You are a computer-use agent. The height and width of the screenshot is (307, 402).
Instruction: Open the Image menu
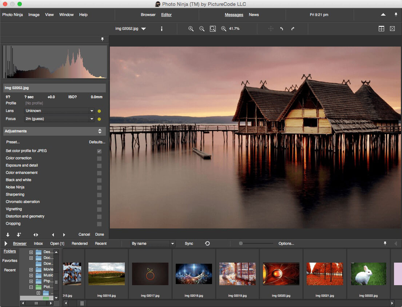coord(34,15)
